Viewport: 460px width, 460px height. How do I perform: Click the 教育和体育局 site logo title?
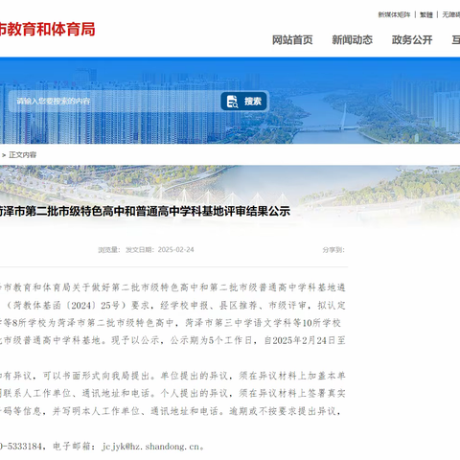tap(47, 30)
